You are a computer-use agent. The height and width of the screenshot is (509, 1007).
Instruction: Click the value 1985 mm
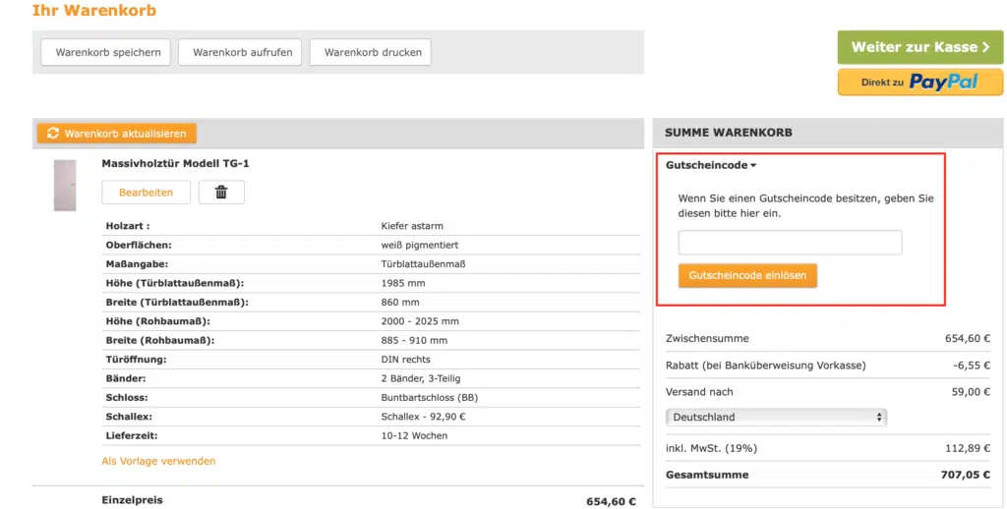click(x=402, y=283)
